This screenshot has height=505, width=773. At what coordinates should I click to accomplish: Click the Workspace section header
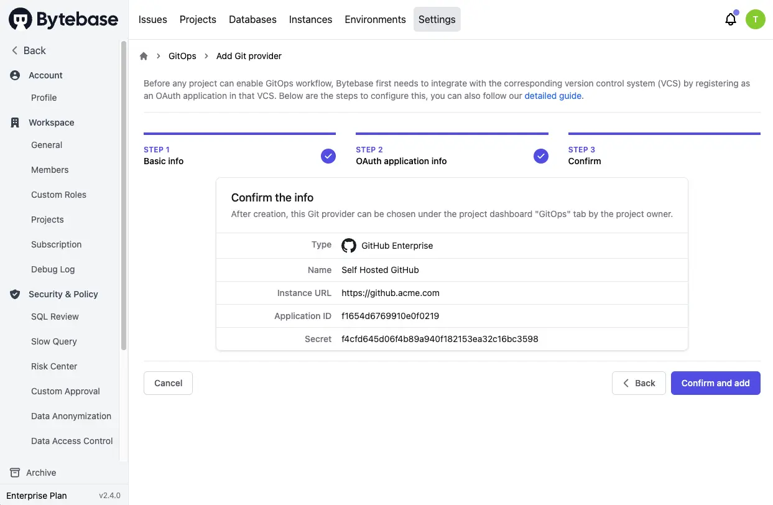pos(51,123)
